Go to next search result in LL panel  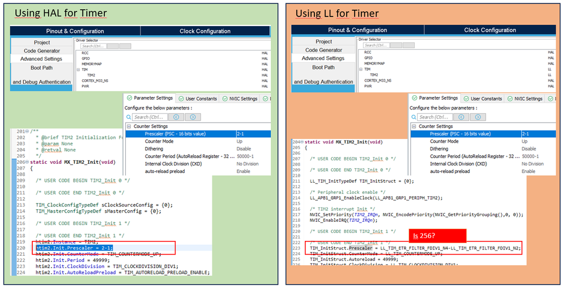(x=478, y=117)
